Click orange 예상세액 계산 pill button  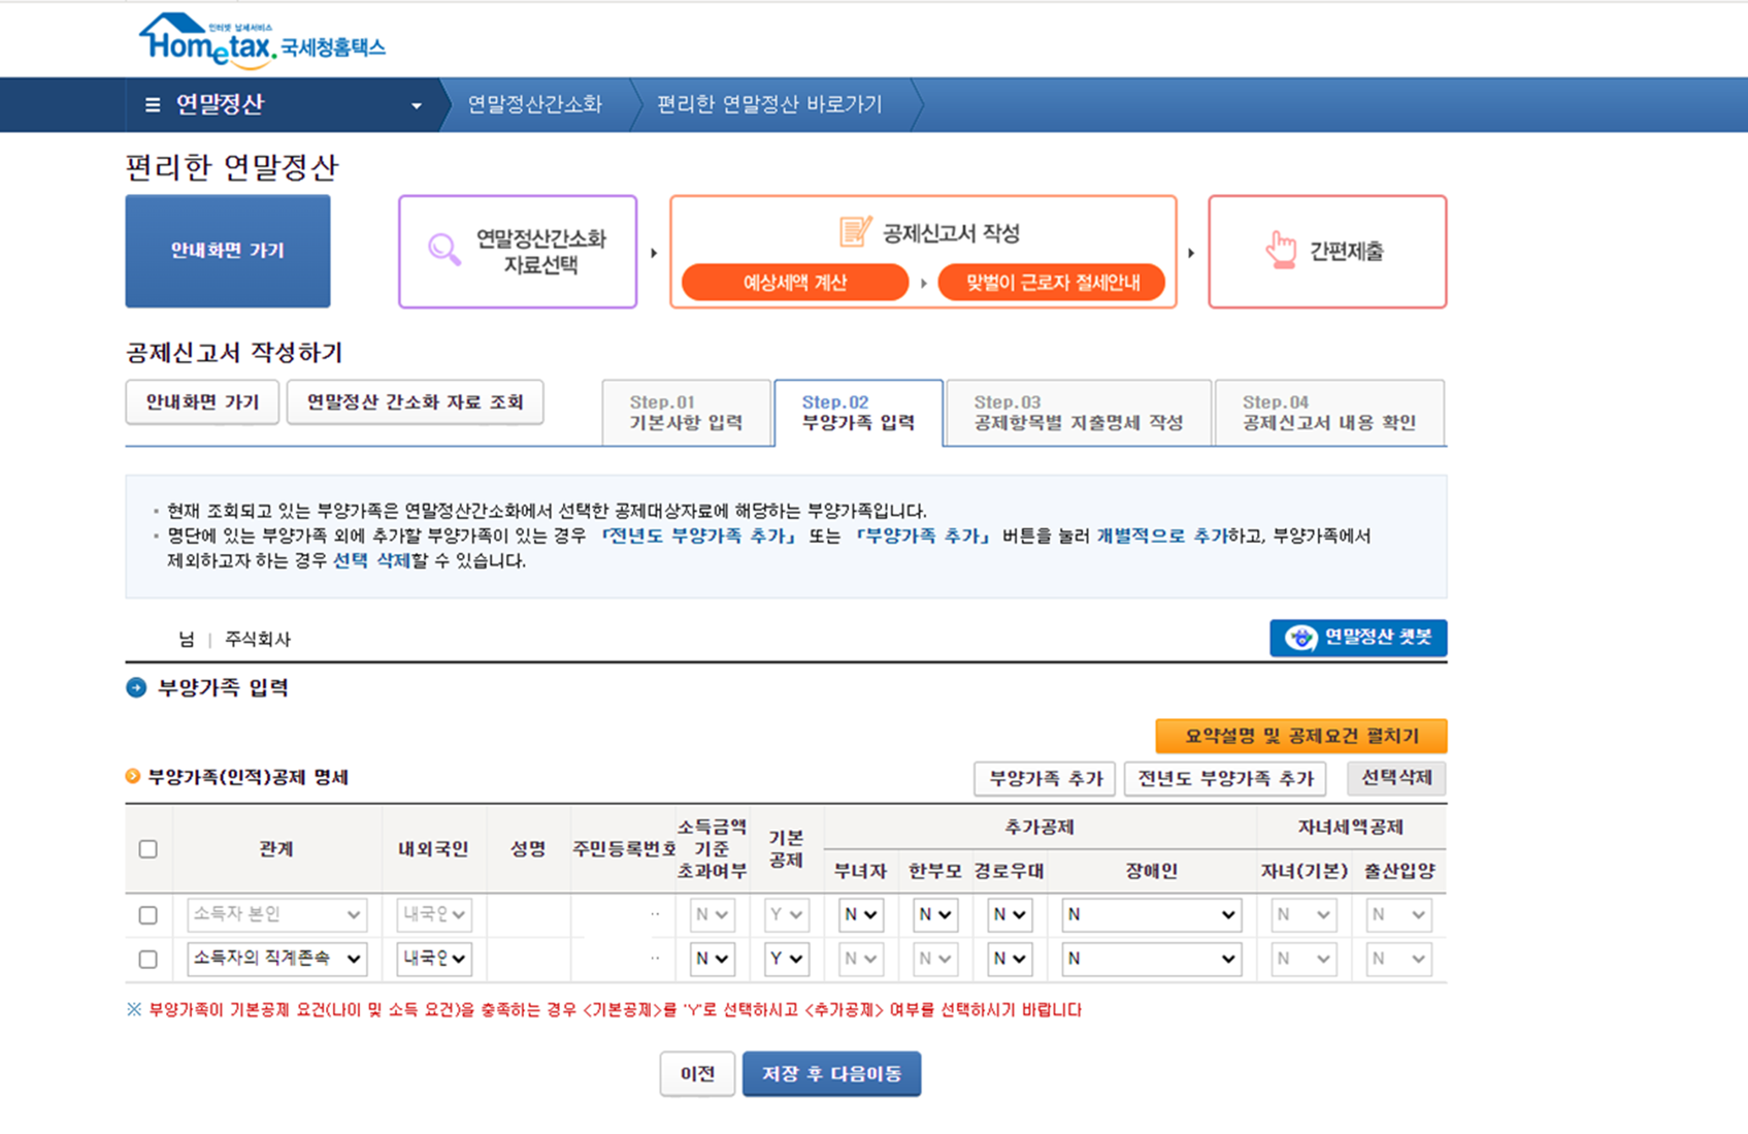794,282
